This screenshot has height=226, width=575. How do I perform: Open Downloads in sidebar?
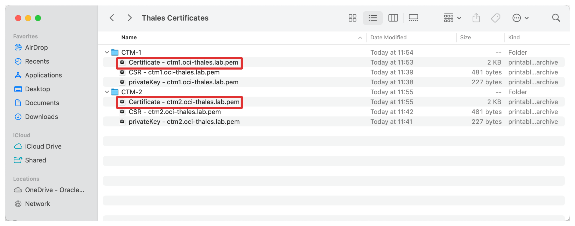[x=41, y=117]
